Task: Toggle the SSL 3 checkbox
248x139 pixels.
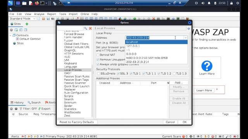Action: pyautogui.click(x=118, y=74)
